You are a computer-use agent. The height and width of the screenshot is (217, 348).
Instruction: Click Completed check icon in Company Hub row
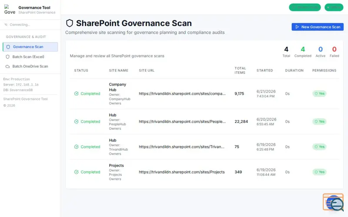point(77,93)
